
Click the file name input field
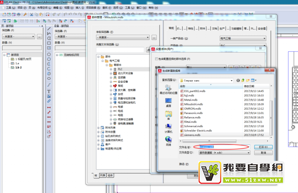[221, 147]
